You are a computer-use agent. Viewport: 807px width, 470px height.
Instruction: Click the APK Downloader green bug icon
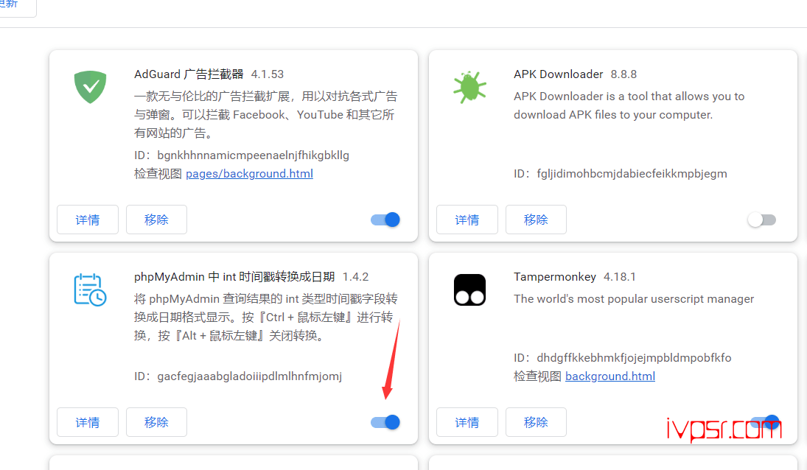point(469,87)
